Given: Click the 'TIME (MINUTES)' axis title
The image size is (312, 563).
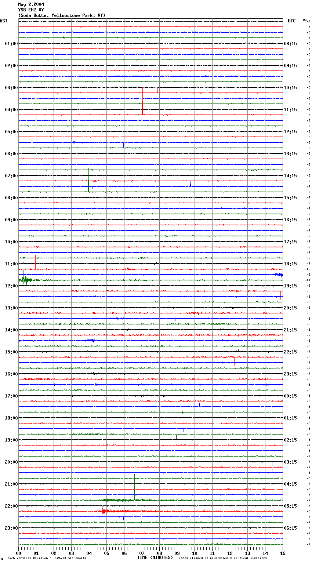Looking at the screenshot, I should [155, 557].
